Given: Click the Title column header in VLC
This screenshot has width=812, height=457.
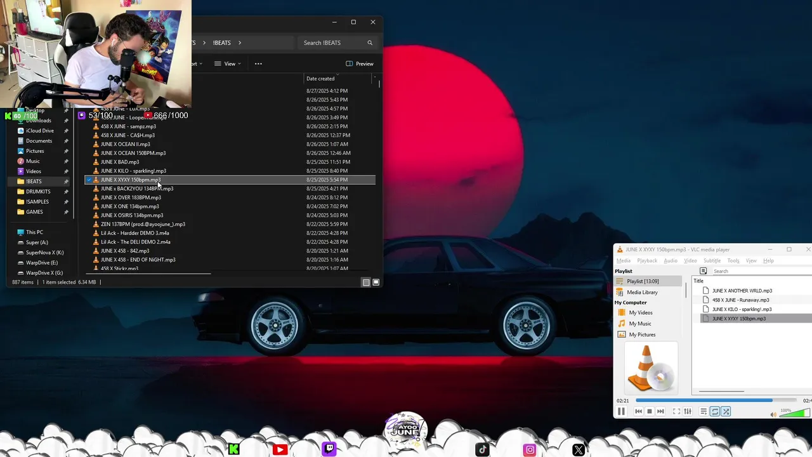Looking at the screenshot, I should [x=698, y=281].
